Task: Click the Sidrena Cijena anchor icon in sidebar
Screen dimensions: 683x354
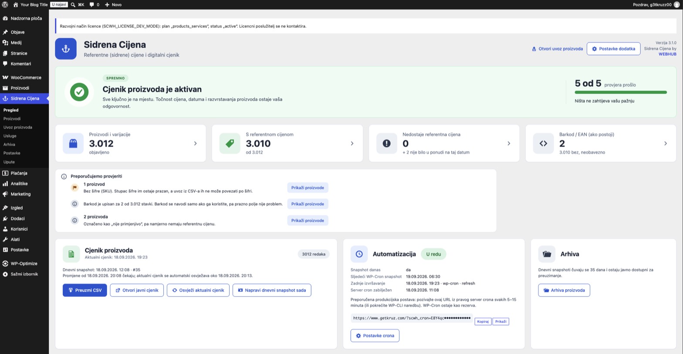Action: [5, 98]
